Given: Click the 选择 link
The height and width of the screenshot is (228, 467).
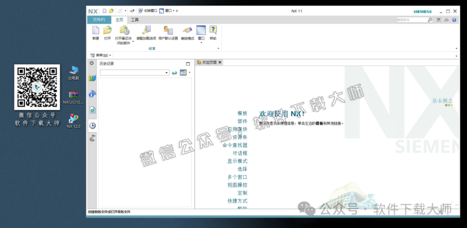Looking at the screenshot, I should (242, 169).
